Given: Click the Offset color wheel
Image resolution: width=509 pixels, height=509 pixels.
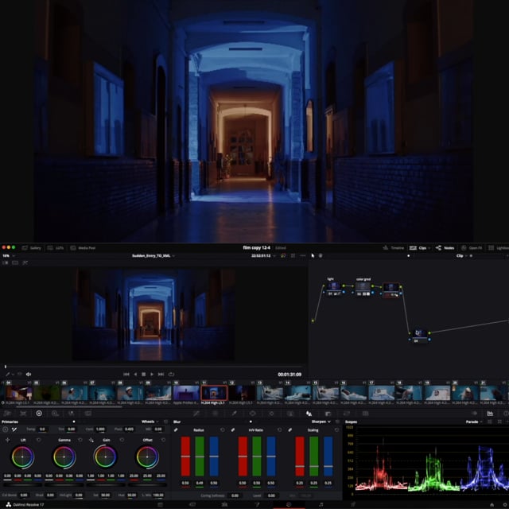Looking at the screenshot, I should click(x=147, y=457).
